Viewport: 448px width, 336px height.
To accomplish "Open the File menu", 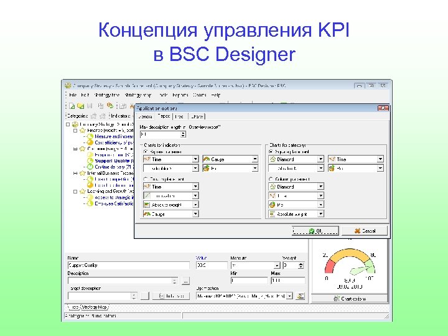I will coord(73,95).
